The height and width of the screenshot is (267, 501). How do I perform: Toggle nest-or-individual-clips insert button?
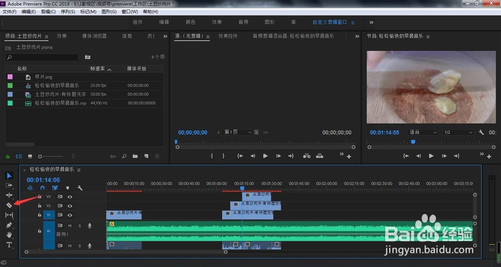tap(30, 188)
